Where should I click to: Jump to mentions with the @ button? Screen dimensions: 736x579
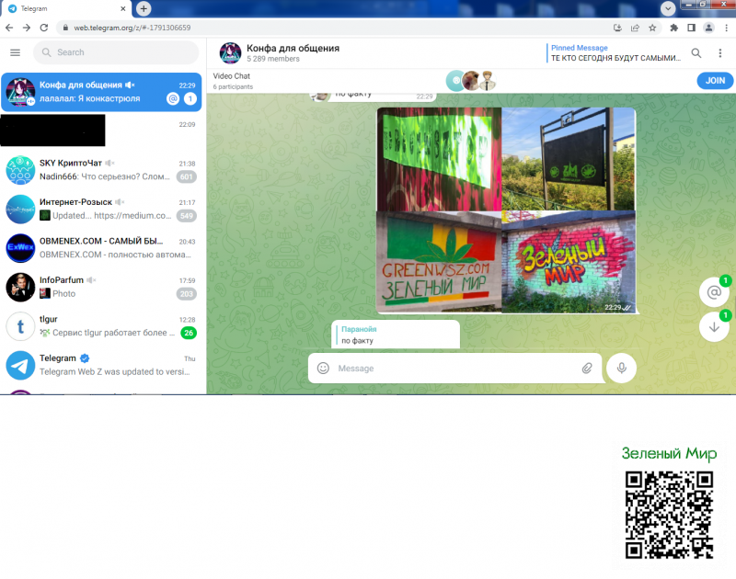pos(713,292)
